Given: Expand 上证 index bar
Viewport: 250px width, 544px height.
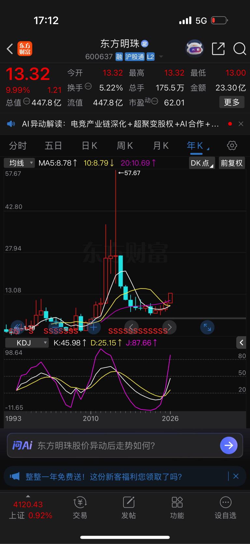Looking at the screenshot, I should 28,496.
